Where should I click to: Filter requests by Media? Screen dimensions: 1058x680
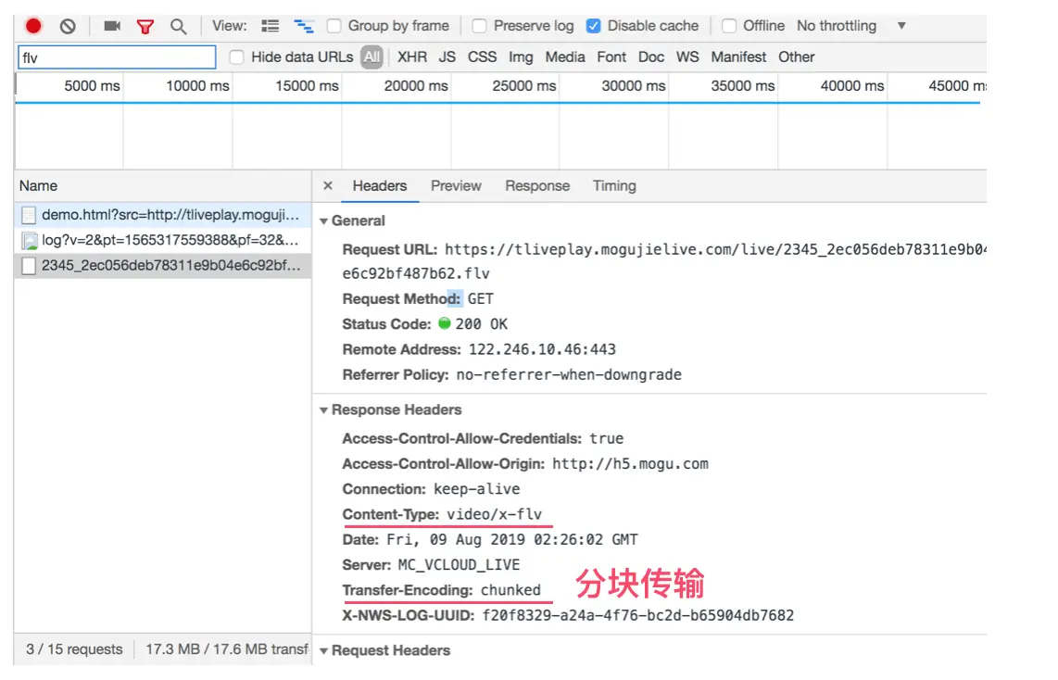coord(565,57)
